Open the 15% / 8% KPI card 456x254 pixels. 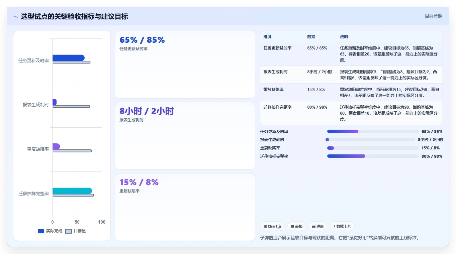185,207
